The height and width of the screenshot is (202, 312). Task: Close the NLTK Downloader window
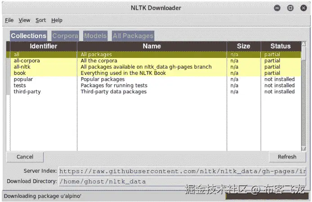pyautogui.click(x=303, y=8)
